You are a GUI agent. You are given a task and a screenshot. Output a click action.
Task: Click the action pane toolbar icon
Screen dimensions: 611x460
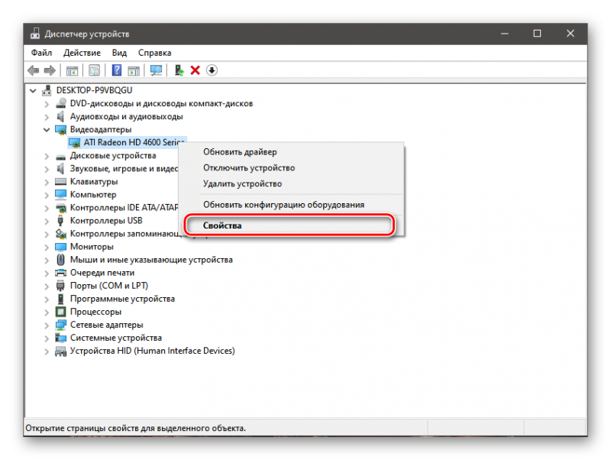coord(134,70)
